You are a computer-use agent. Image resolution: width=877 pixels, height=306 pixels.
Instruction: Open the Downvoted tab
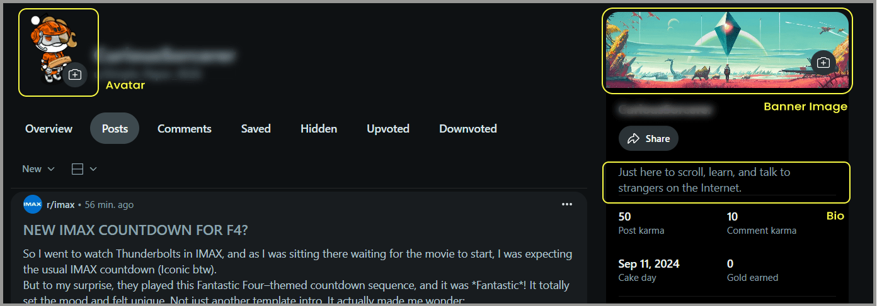pyautogui.click(x=468, y=129)
